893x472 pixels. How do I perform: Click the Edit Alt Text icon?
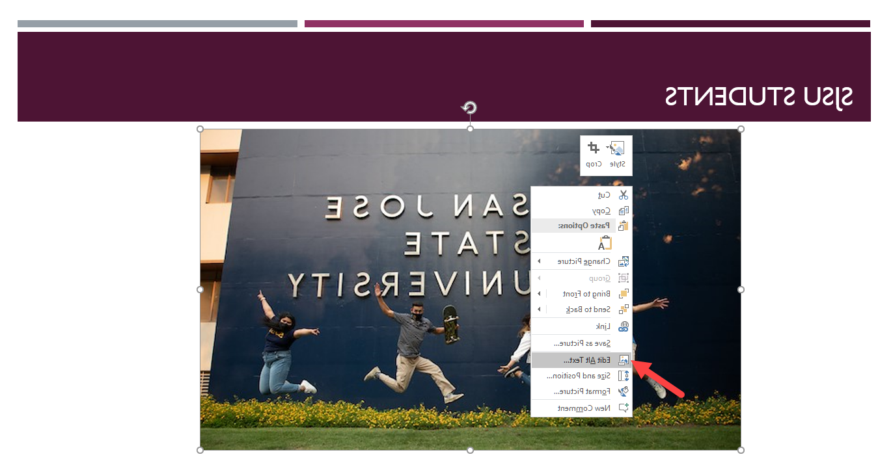coord(624,360)
